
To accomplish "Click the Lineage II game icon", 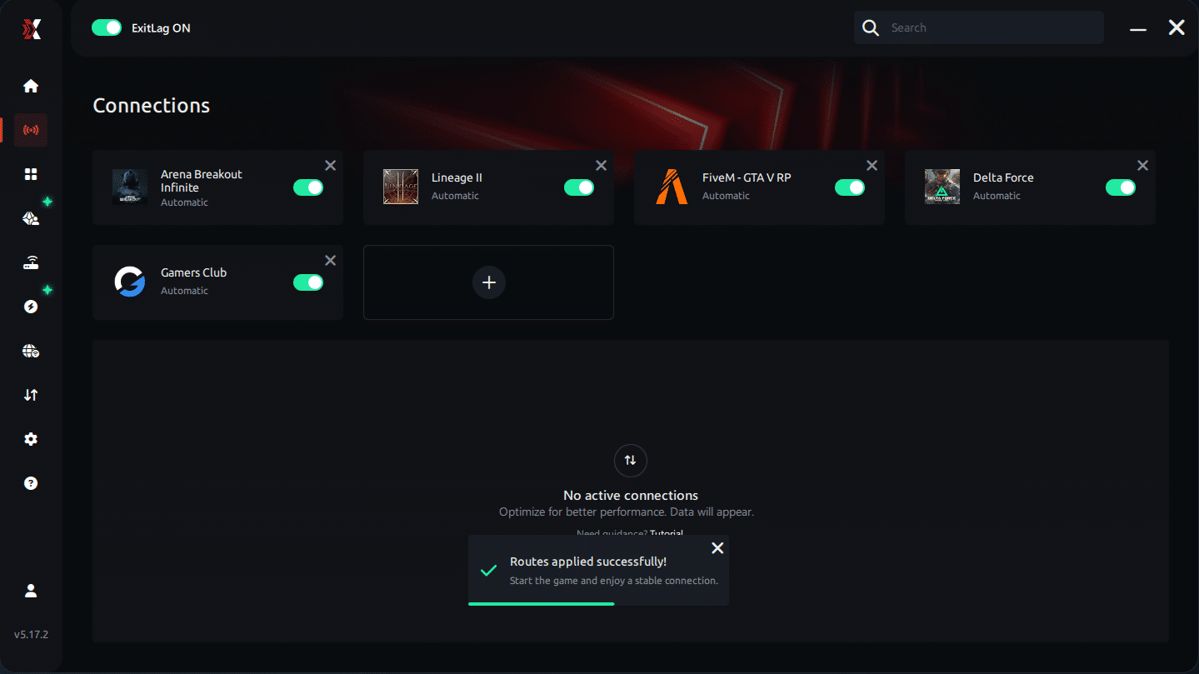I will click(x=401, y=187).
